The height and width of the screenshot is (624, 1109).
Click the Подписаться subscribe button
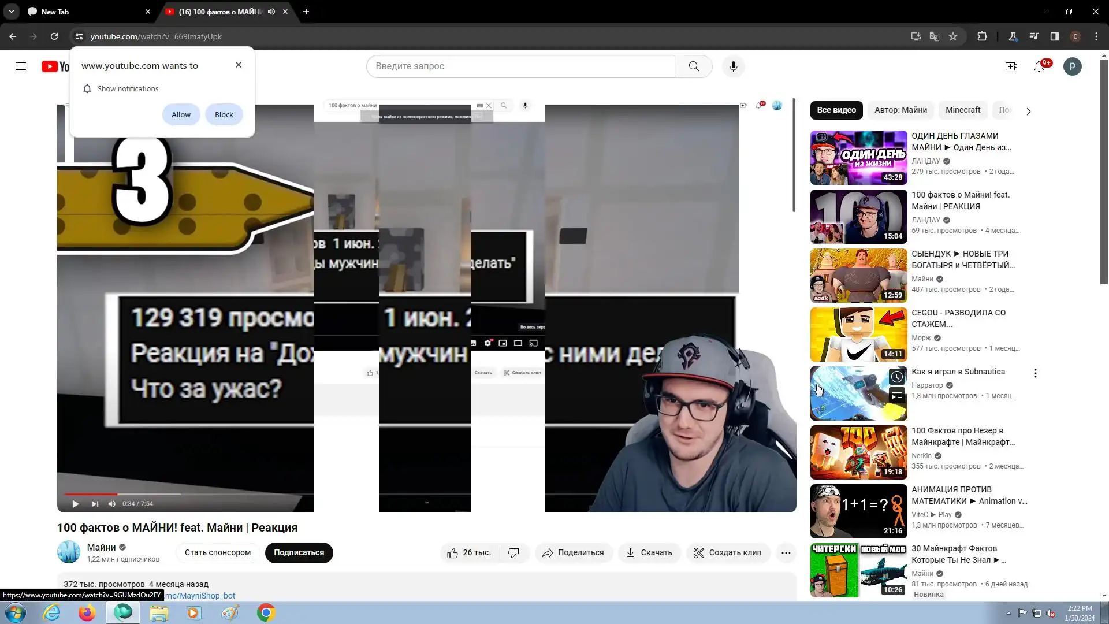[299, 553]
